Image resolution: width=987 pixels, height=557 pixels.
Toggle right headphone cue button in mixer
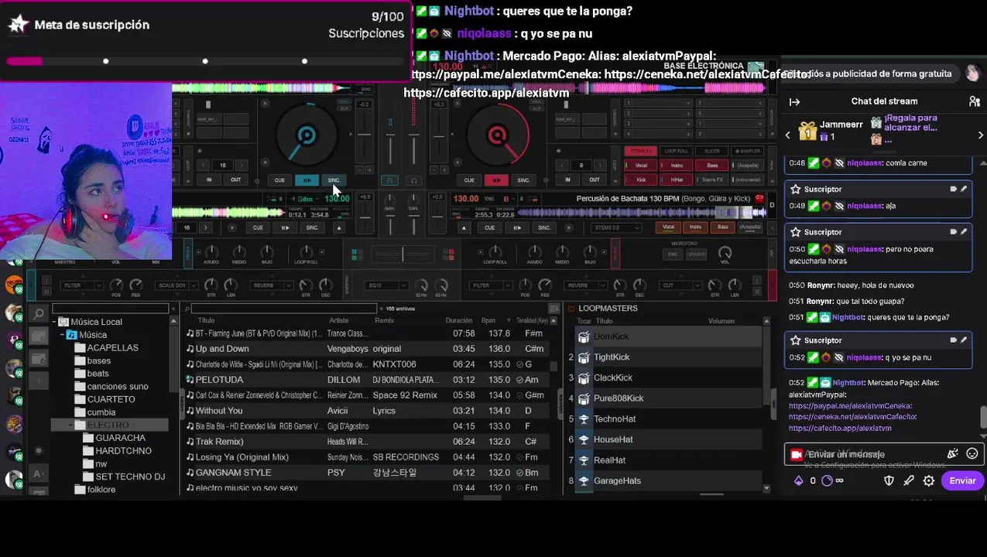(x=413, y=180)
